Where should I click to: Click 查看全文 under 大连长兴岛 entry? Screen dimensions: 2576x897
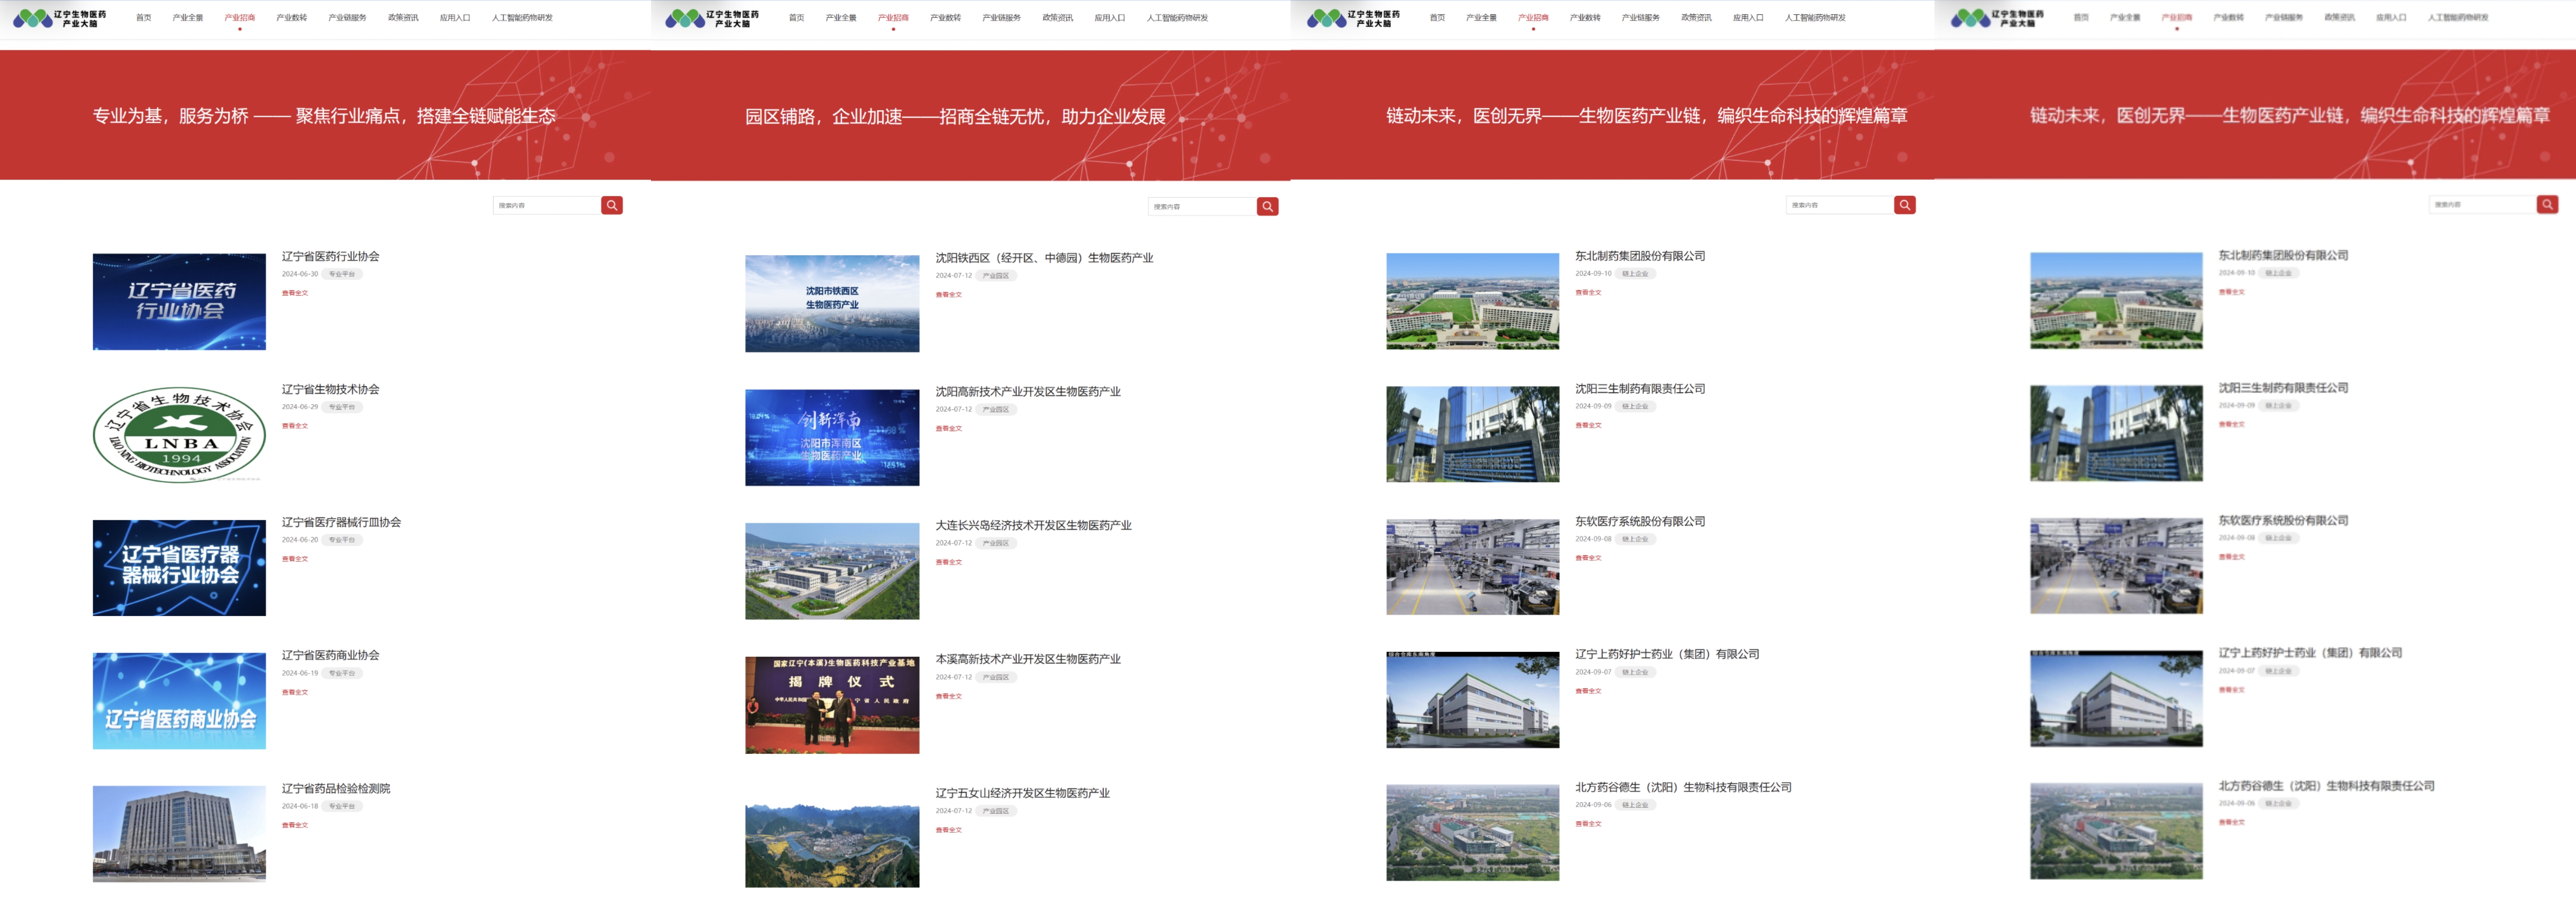click(x=948, y=562)
